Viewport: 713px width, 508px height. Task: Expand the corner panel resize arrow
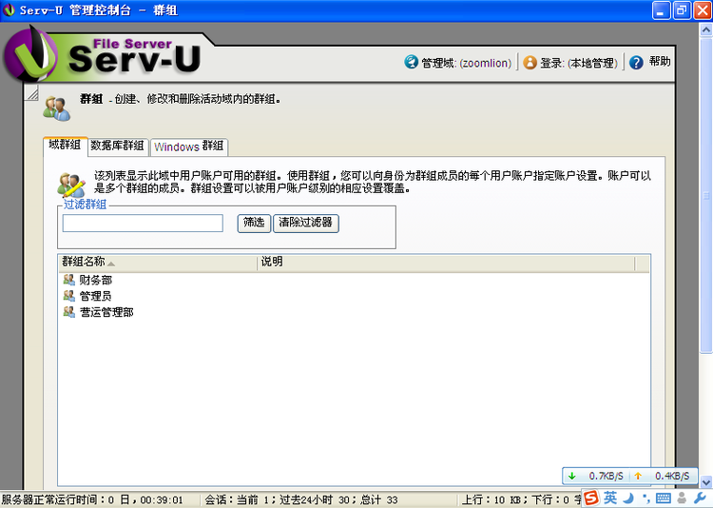[x=30, y=93]
